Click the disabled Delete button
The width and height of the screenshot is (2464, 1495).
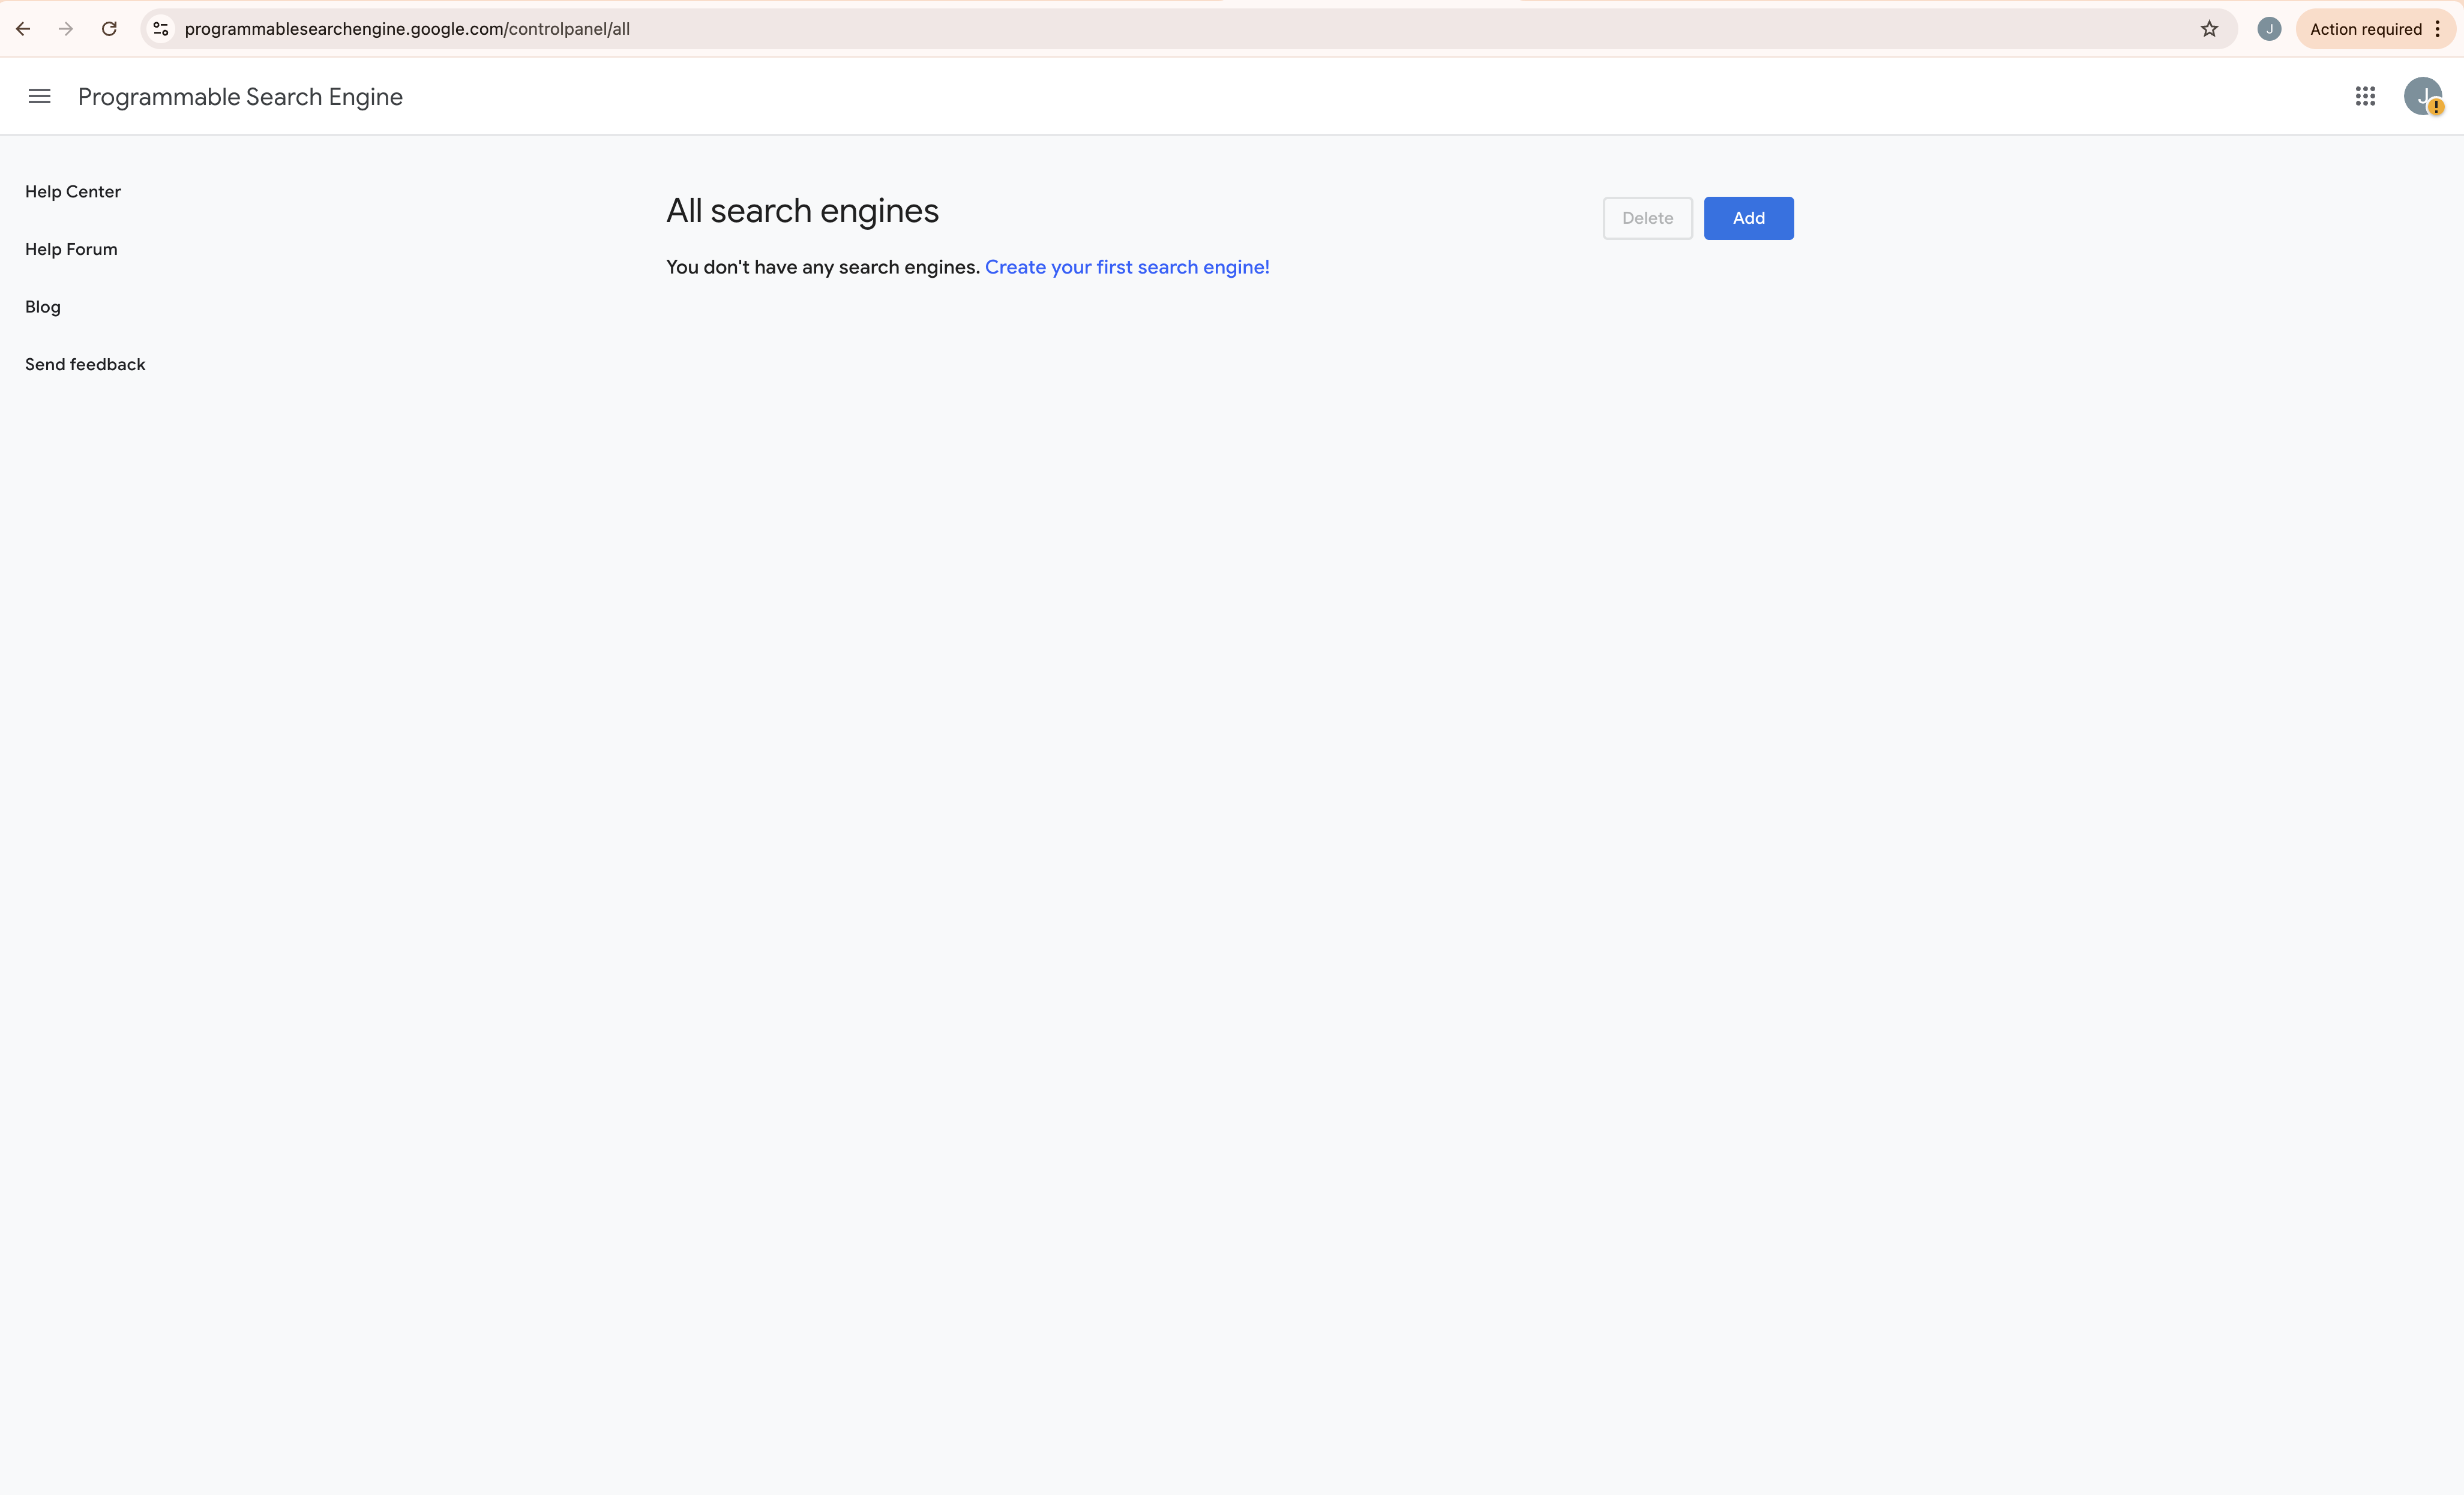click(x=1647, y=218)
